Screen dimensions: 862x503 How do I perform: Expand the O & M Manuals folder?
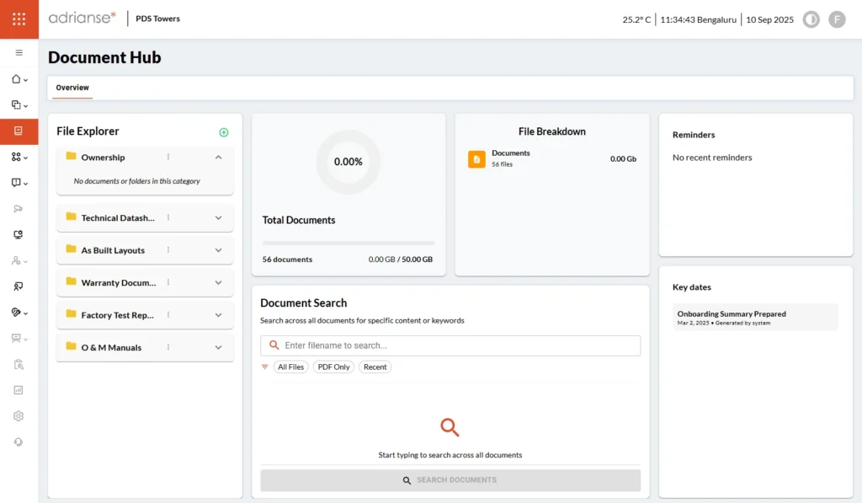click(218, 347)
